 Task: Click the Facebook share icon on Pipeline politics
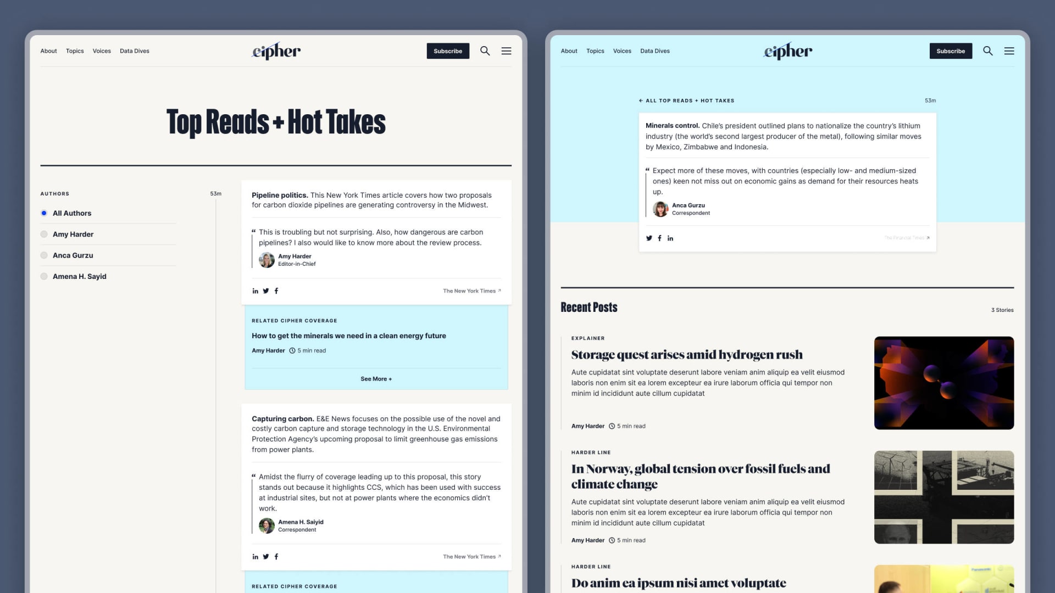point(276,290)
